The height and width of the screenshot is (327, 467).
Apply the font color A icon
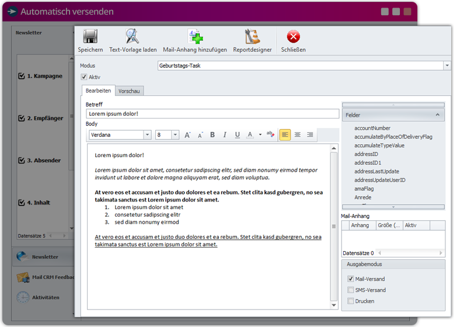[250, 135]
